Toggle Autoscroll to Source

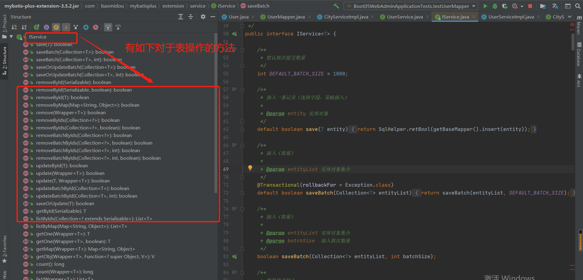(x=108, y=27)
